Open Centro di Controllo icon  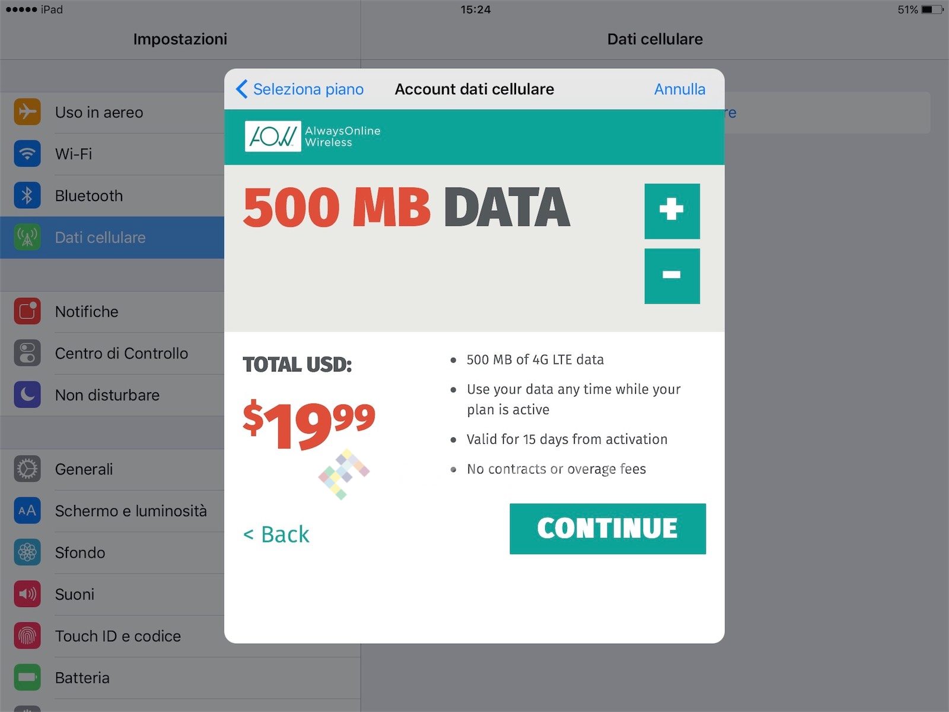[x=27, y=353]
